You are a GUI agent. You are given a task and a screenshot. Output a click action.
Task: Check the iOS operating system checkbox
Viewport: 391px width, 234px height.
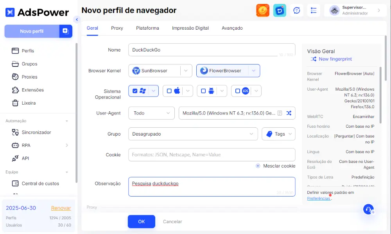(x=237, y=91)
